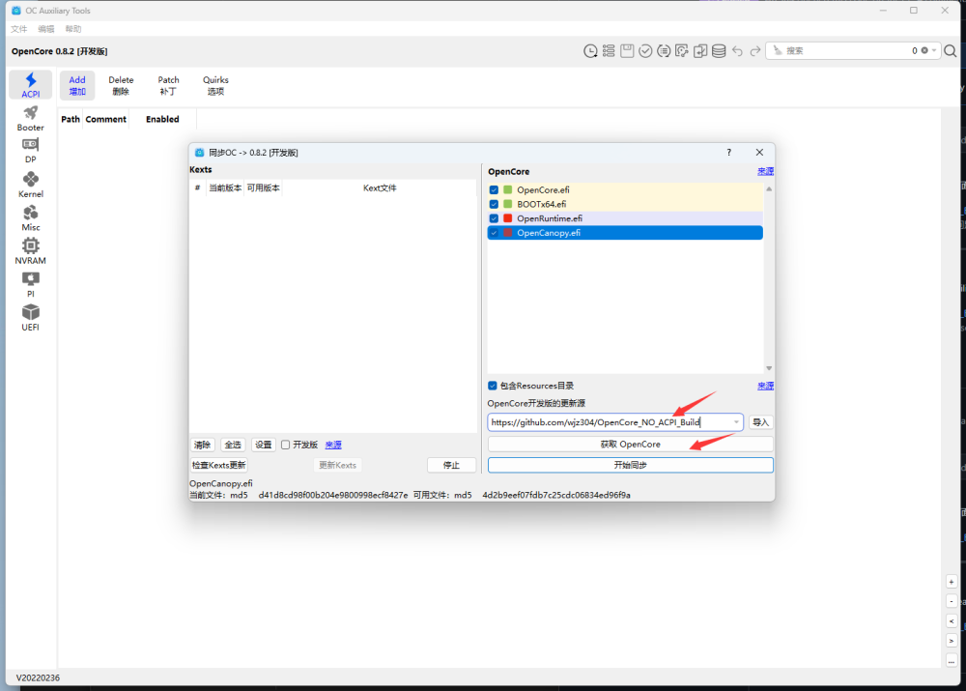Uncheck the BOOTx64.efi checkbox

click(x=494, y=204)
